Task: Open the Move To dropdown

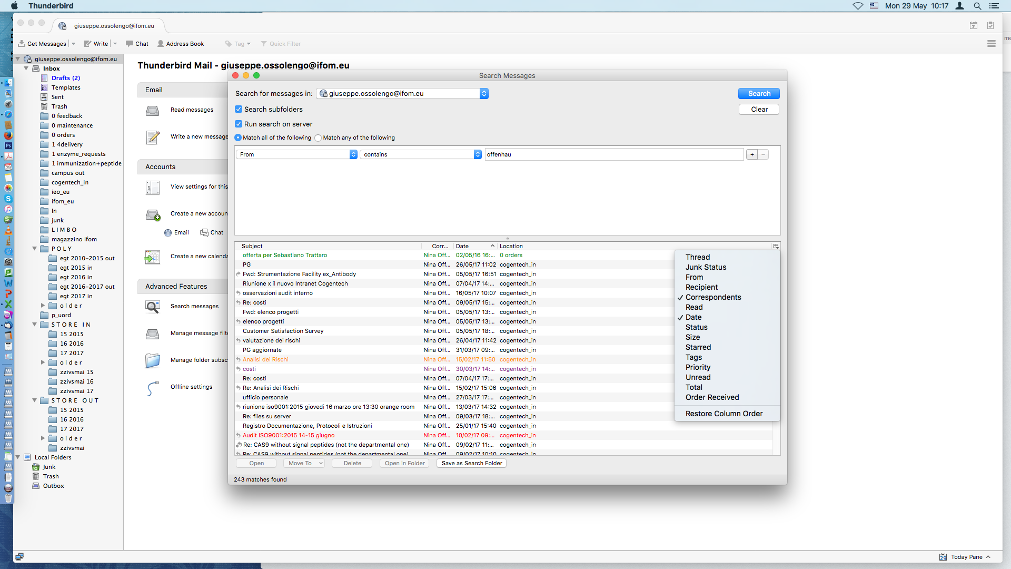Action: 304,464
